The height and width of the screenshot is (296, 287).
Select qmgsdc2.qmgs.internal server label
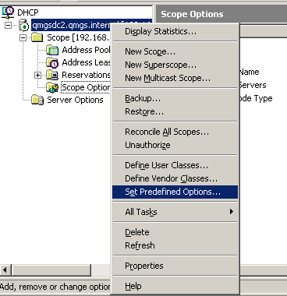71,25
